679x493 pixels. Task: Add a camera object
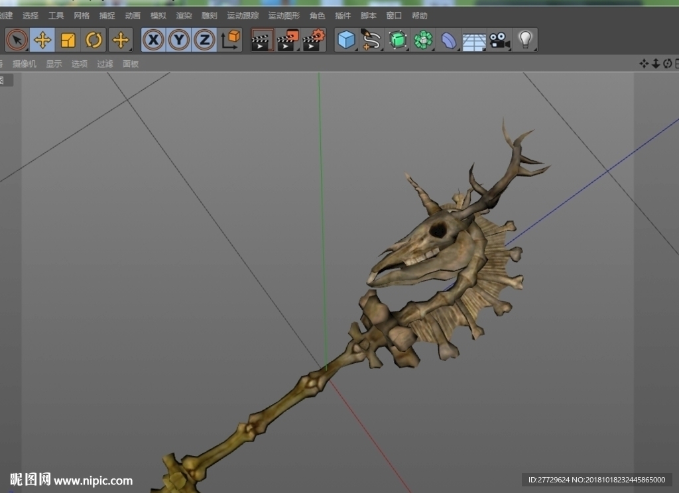tap(499, 40)
